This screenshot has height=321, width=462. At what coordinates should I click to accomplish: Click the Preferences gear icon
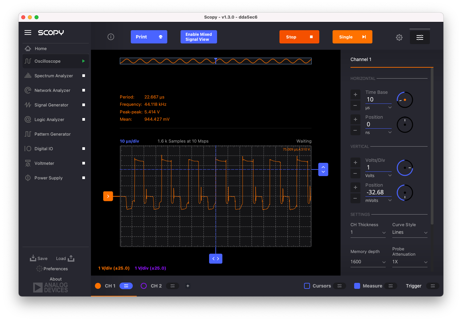(39, 269)
